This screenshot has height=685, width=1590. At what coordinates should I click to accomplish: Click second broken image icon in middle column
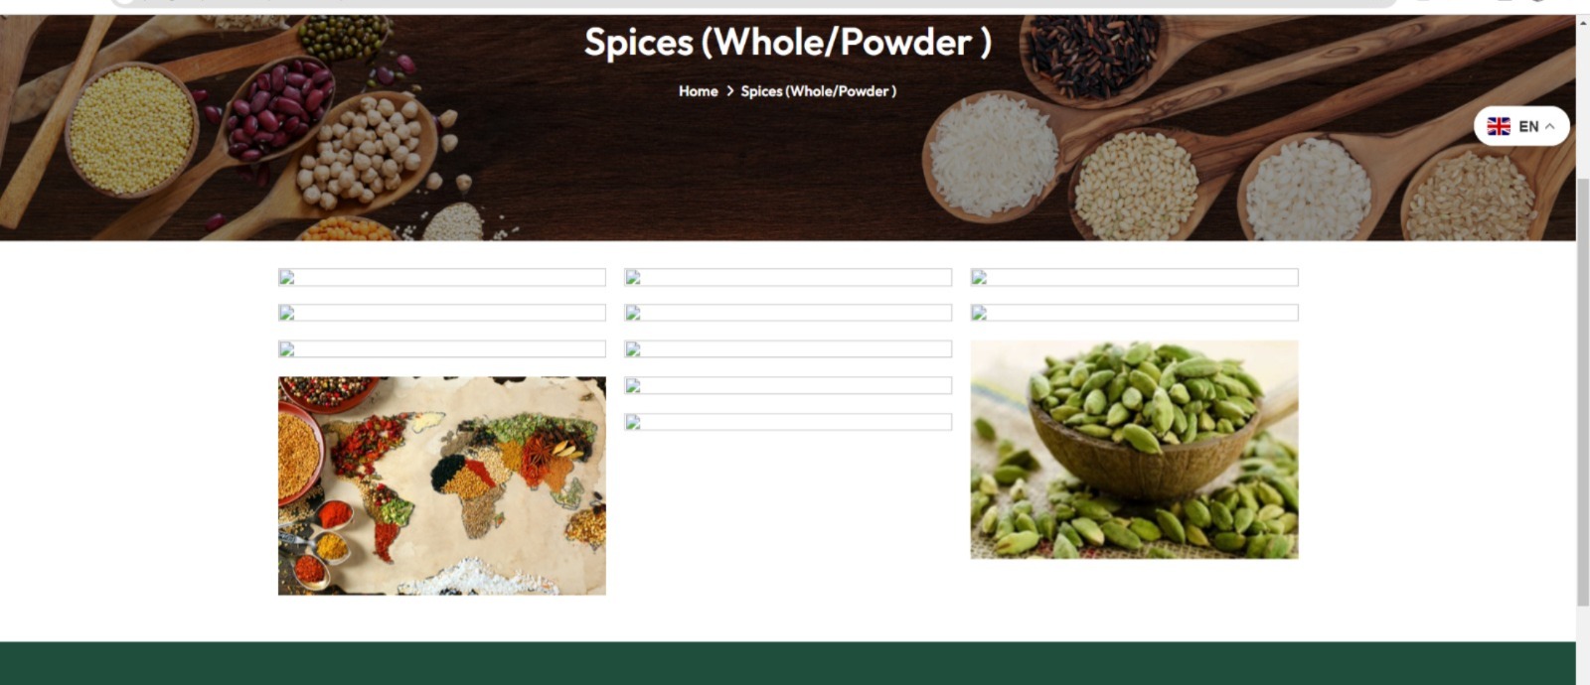click(633, 313)
